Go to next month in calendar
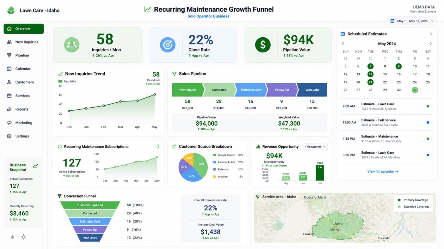This screenshot has height=249, width=444. [431, 44]
